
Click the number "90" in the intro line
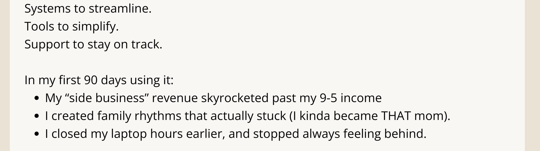pos(91,80)
